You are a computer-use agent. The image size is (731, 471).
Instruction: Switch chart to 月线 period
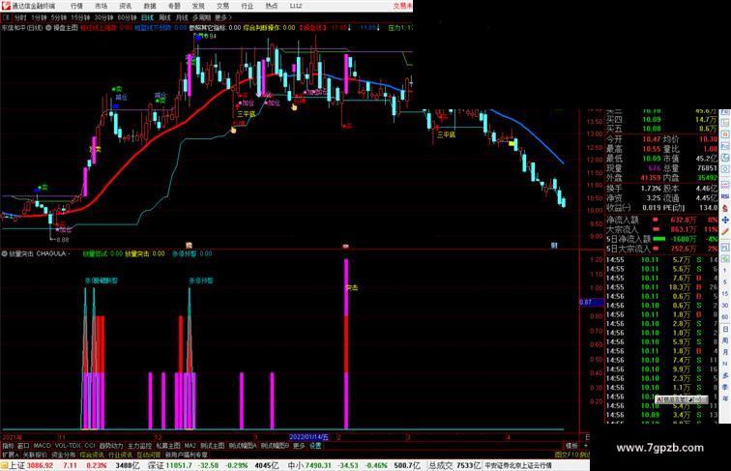[182, 17]
